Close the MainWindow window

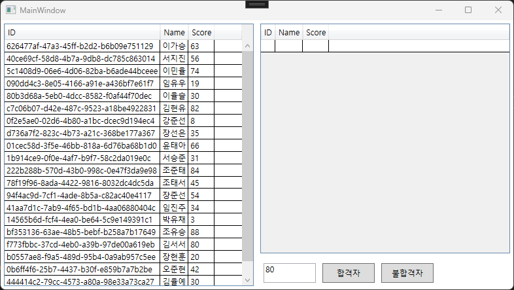click(498, 10)
